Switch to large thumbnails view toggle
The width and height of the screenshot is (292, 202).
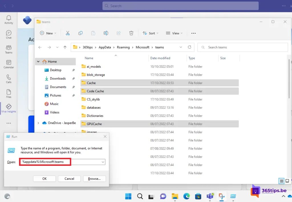287,181
